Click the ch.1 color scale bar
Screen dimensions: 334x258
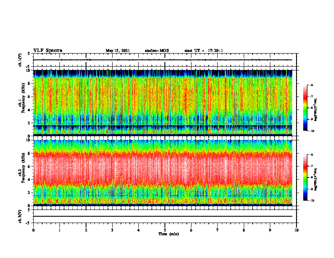tap(305, 108)
